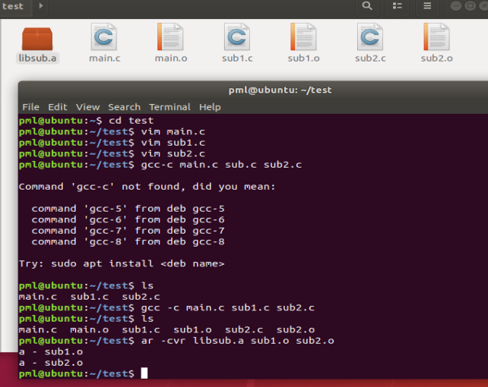Click the 'a - sub1.o' output line
488x387 pixels.
click(51, 352)
